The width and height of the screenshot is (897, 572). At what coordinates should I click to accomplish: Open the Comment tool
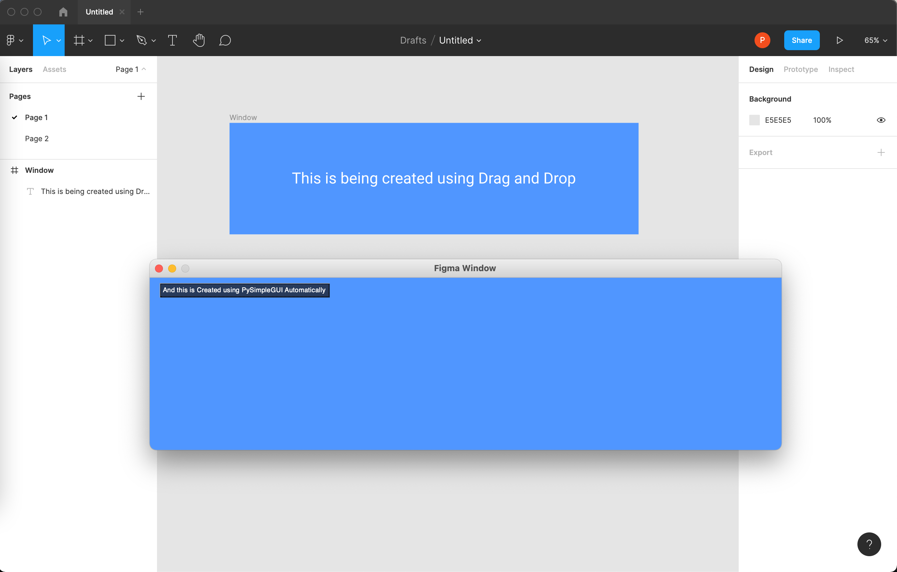225,40
